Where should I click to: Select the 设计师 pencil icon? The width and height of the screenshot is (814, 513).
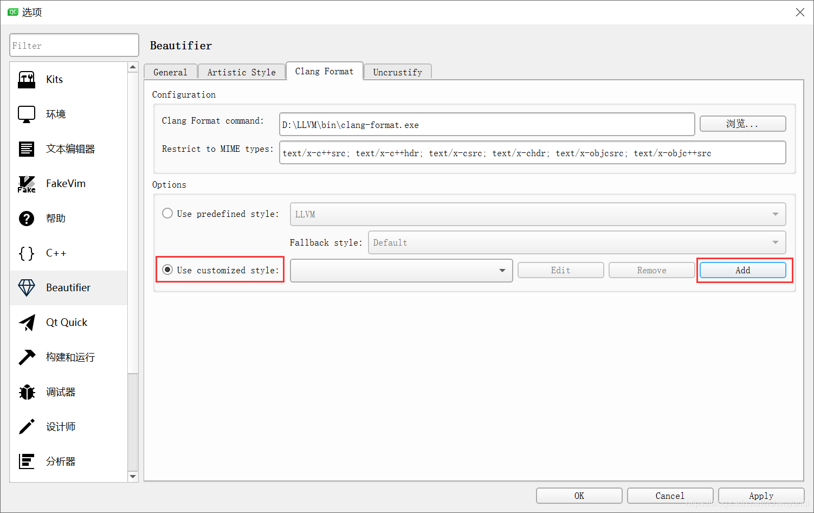27,427
